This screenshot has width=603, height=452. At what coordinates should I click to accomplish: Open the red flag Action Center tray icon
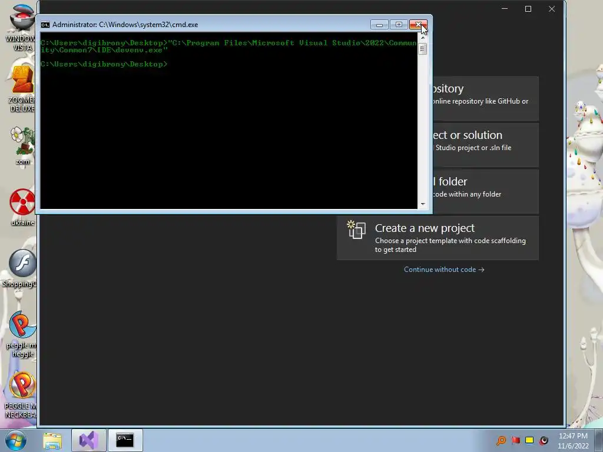[x=515, y=440]
